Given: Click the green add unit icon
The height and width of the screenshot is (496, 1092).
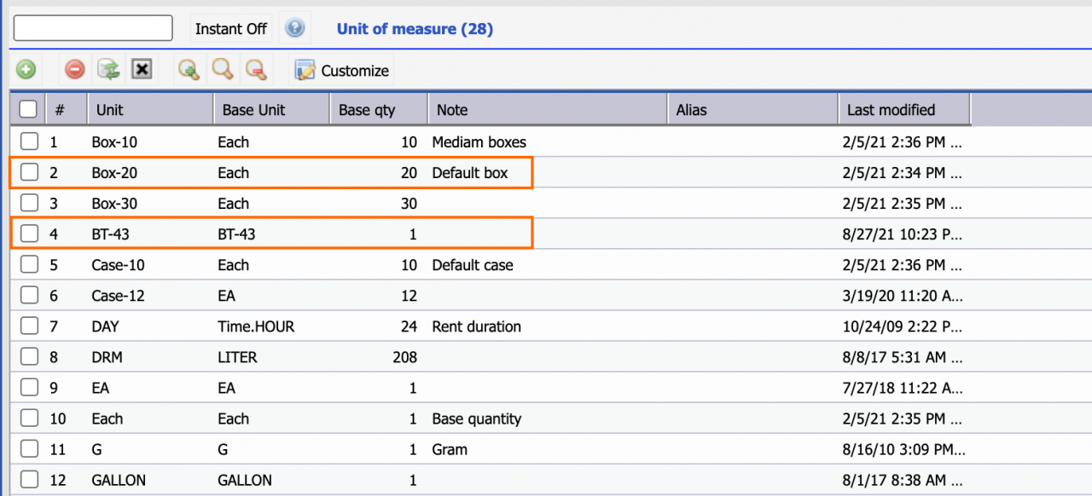Looking at the screenshot, I should tap(26, 70).
